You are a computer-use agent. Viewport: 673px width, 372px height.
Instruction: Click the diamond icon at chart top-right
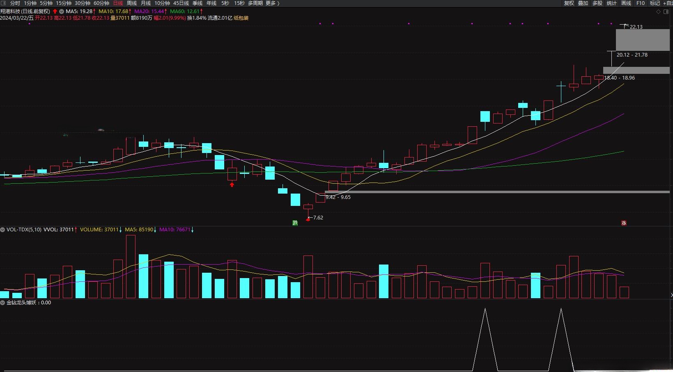click(x=659, y=12)
